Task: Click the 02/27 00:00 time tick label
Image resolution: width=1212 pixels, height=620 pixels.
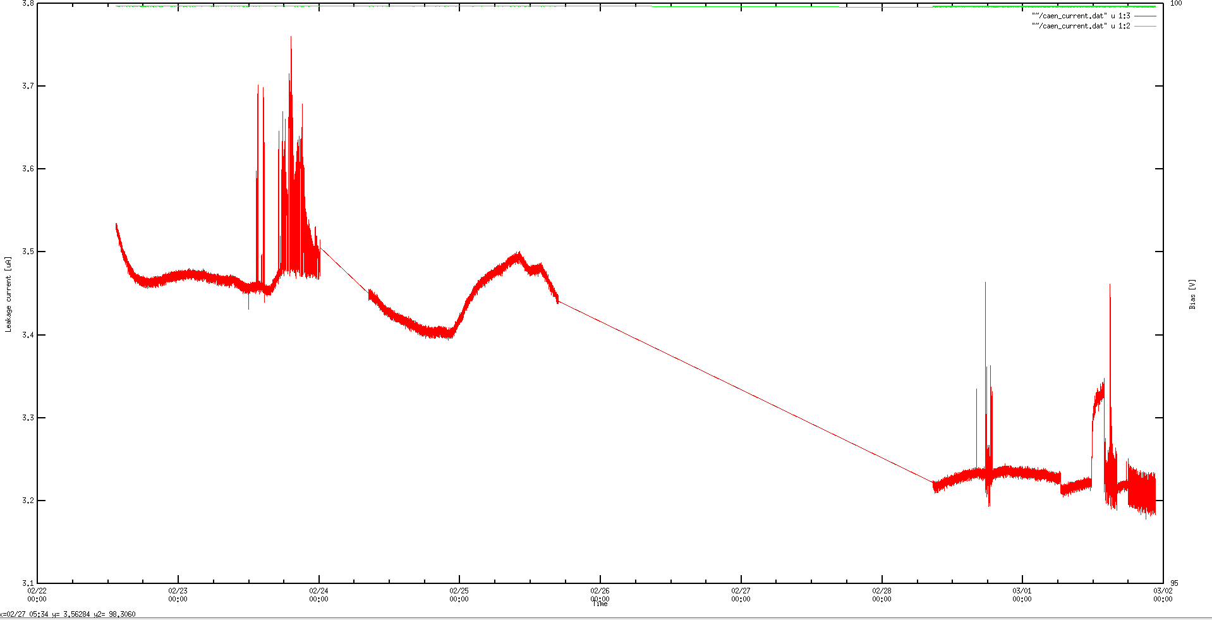Action: (741, 595)
